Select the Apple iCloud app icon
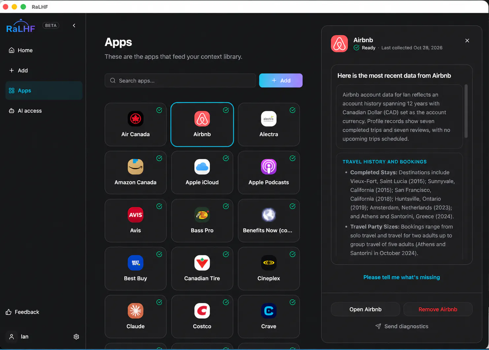The image size is (489, 350). (x=202, y=167)
